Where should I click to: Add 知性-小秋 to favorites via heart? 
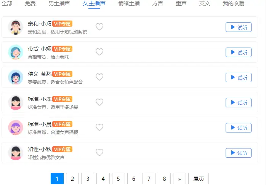click(x=99, y=152)
